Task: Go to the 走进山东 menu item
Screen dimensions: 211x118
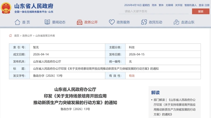Action: tap(188, 22)
